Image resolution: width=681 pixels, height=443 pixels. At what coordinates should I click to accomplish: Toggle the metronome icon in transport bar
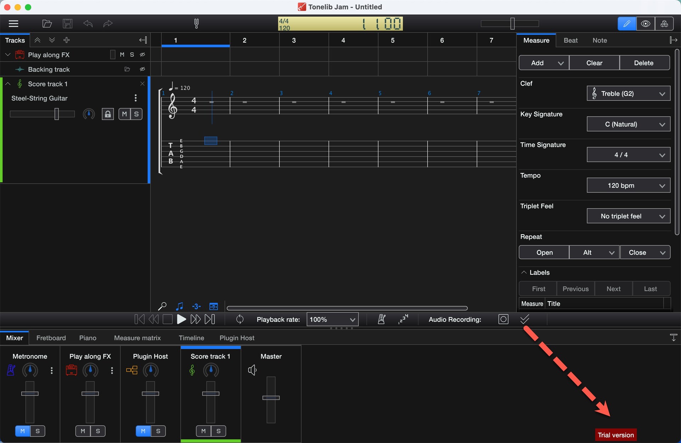point(382,319)
